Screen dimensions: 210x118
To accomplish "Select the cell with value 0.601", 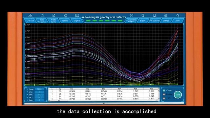I will pos(88,91).
